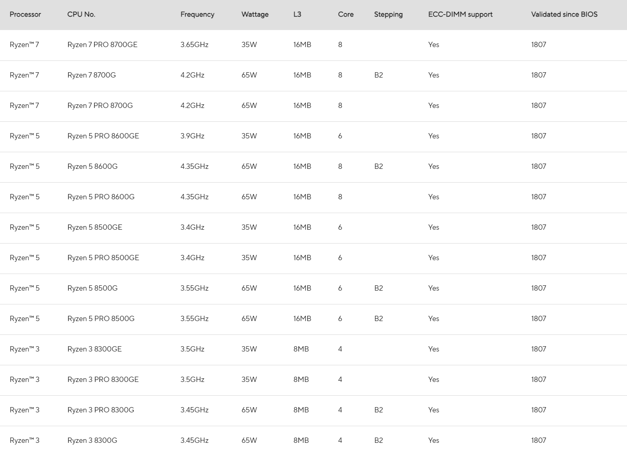Select the Ryzen 7 8700G CPU name
The image size is (627, 455).
tap(91, 75)
